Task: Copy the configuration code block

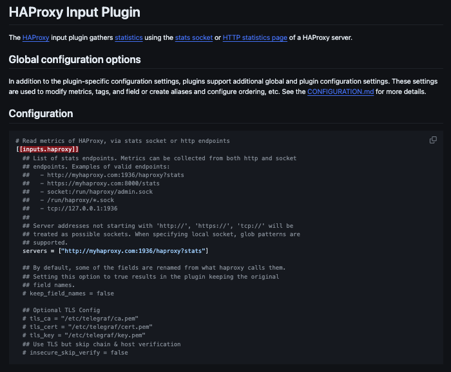Action: [x=433, y=140]
